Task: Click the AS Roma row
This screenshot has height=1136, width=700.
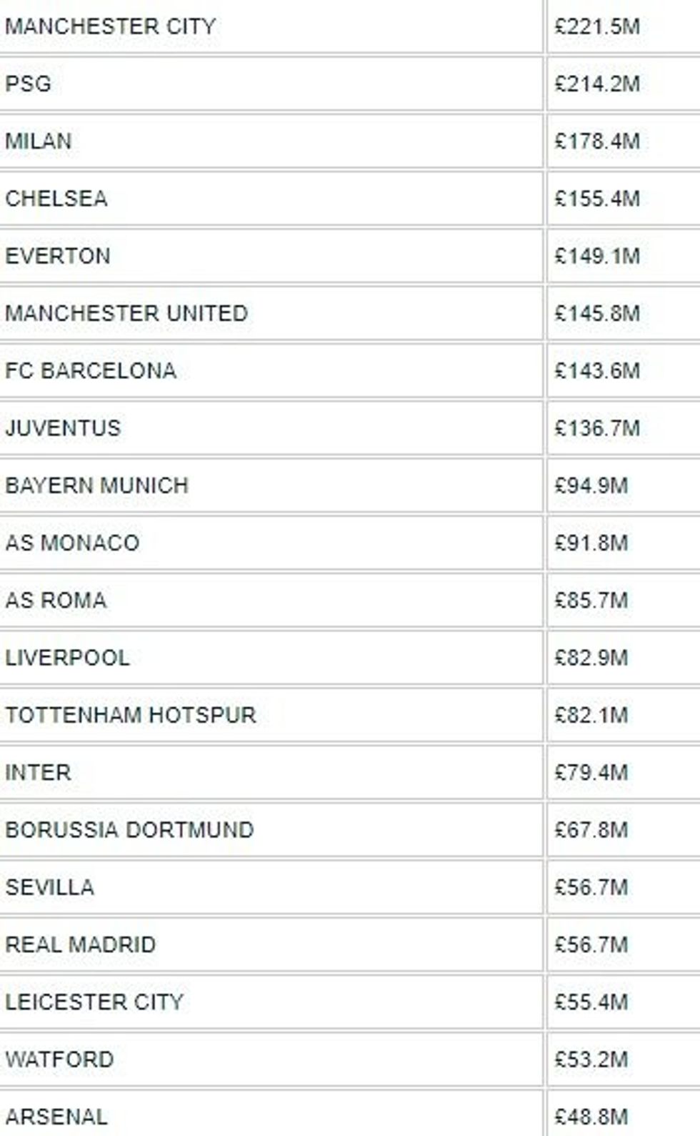Action: coord(56,600)
